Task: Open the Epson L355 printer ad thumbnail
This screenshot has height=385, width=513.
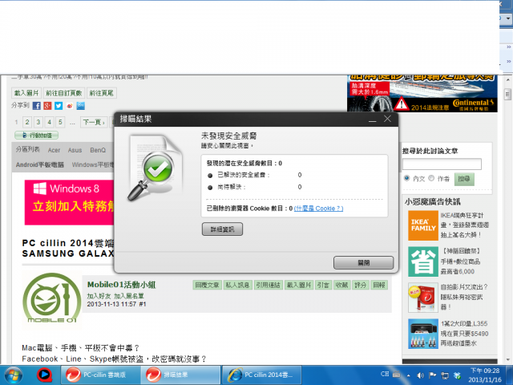Action: coord(423,334)
